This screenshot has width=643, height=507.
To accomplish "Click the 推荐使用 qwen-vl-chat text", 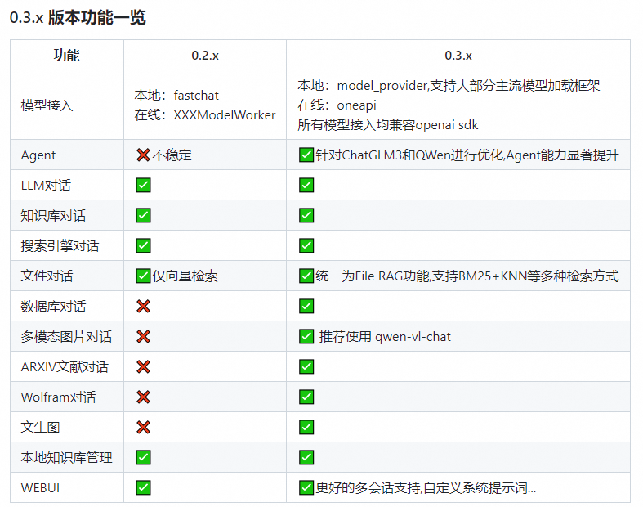I will pyautogui.click(x=385, y=337).
